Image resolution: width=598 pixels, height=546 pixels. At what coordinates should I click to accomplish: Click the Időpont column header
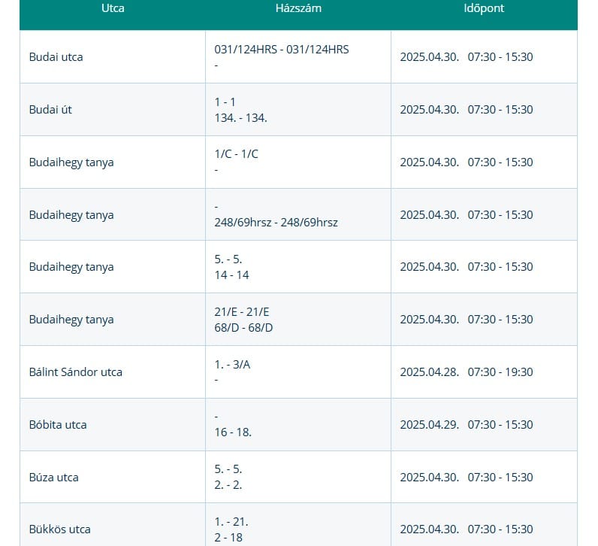point(484,8)
